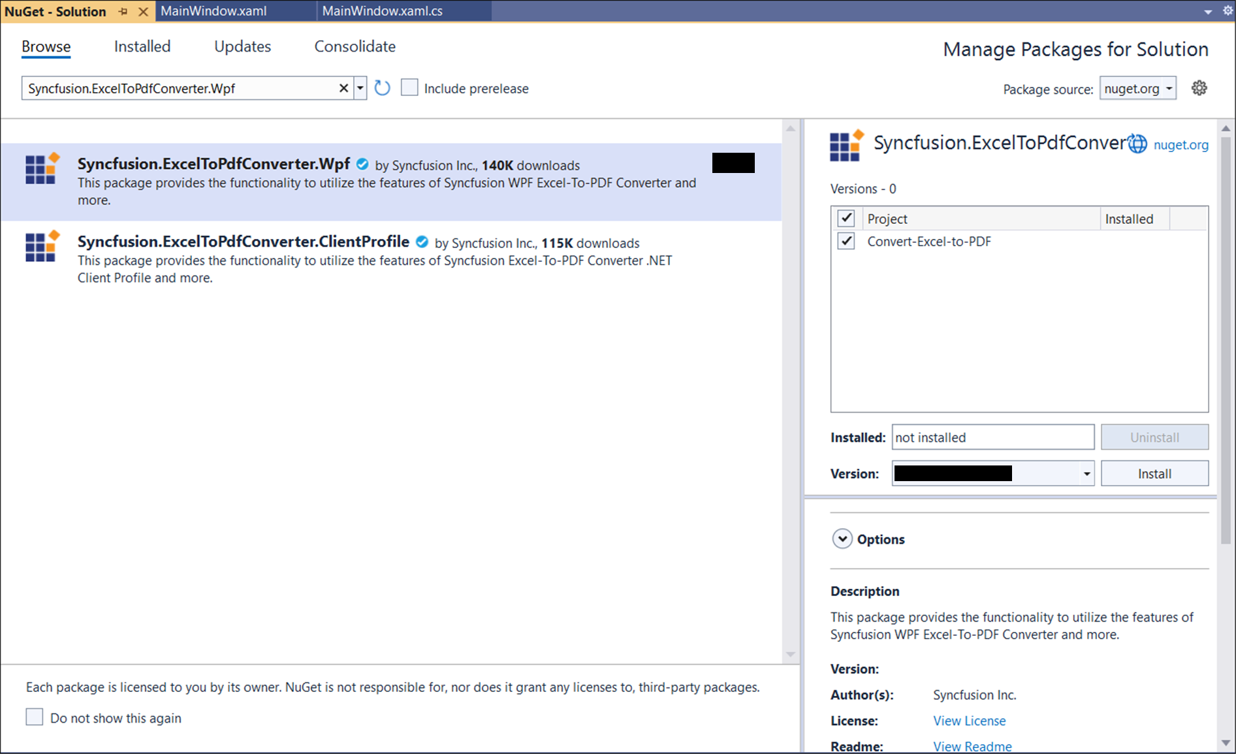Click the Installed column header
This screenshot has height=754, width=1236.
(x=1134, y=219)
